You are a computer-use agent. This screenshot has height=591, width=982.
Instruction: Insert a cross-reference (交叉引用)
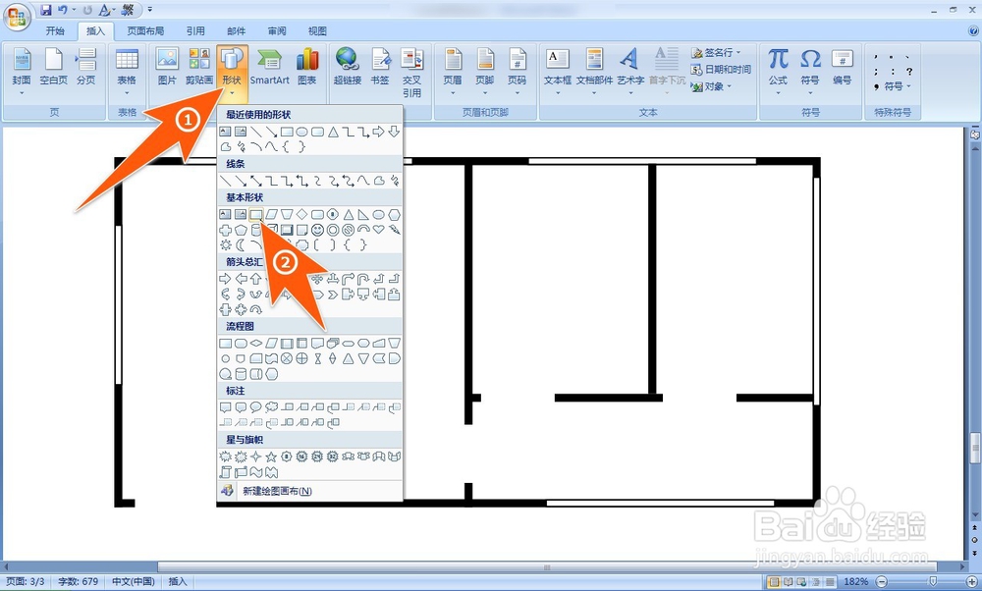411,74
